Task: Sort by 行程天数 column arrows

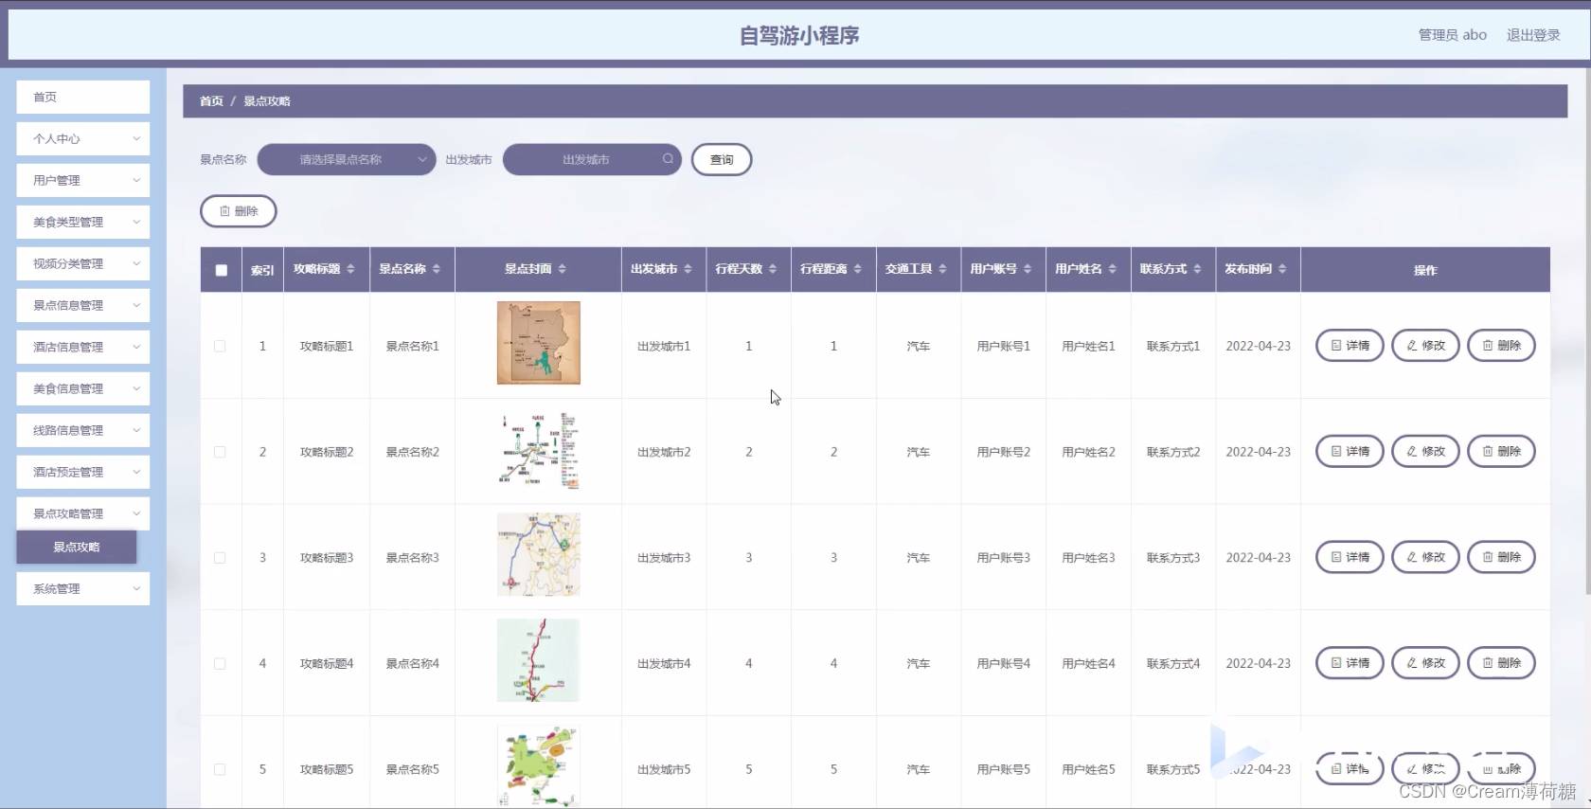Action: tap(773, 269)
